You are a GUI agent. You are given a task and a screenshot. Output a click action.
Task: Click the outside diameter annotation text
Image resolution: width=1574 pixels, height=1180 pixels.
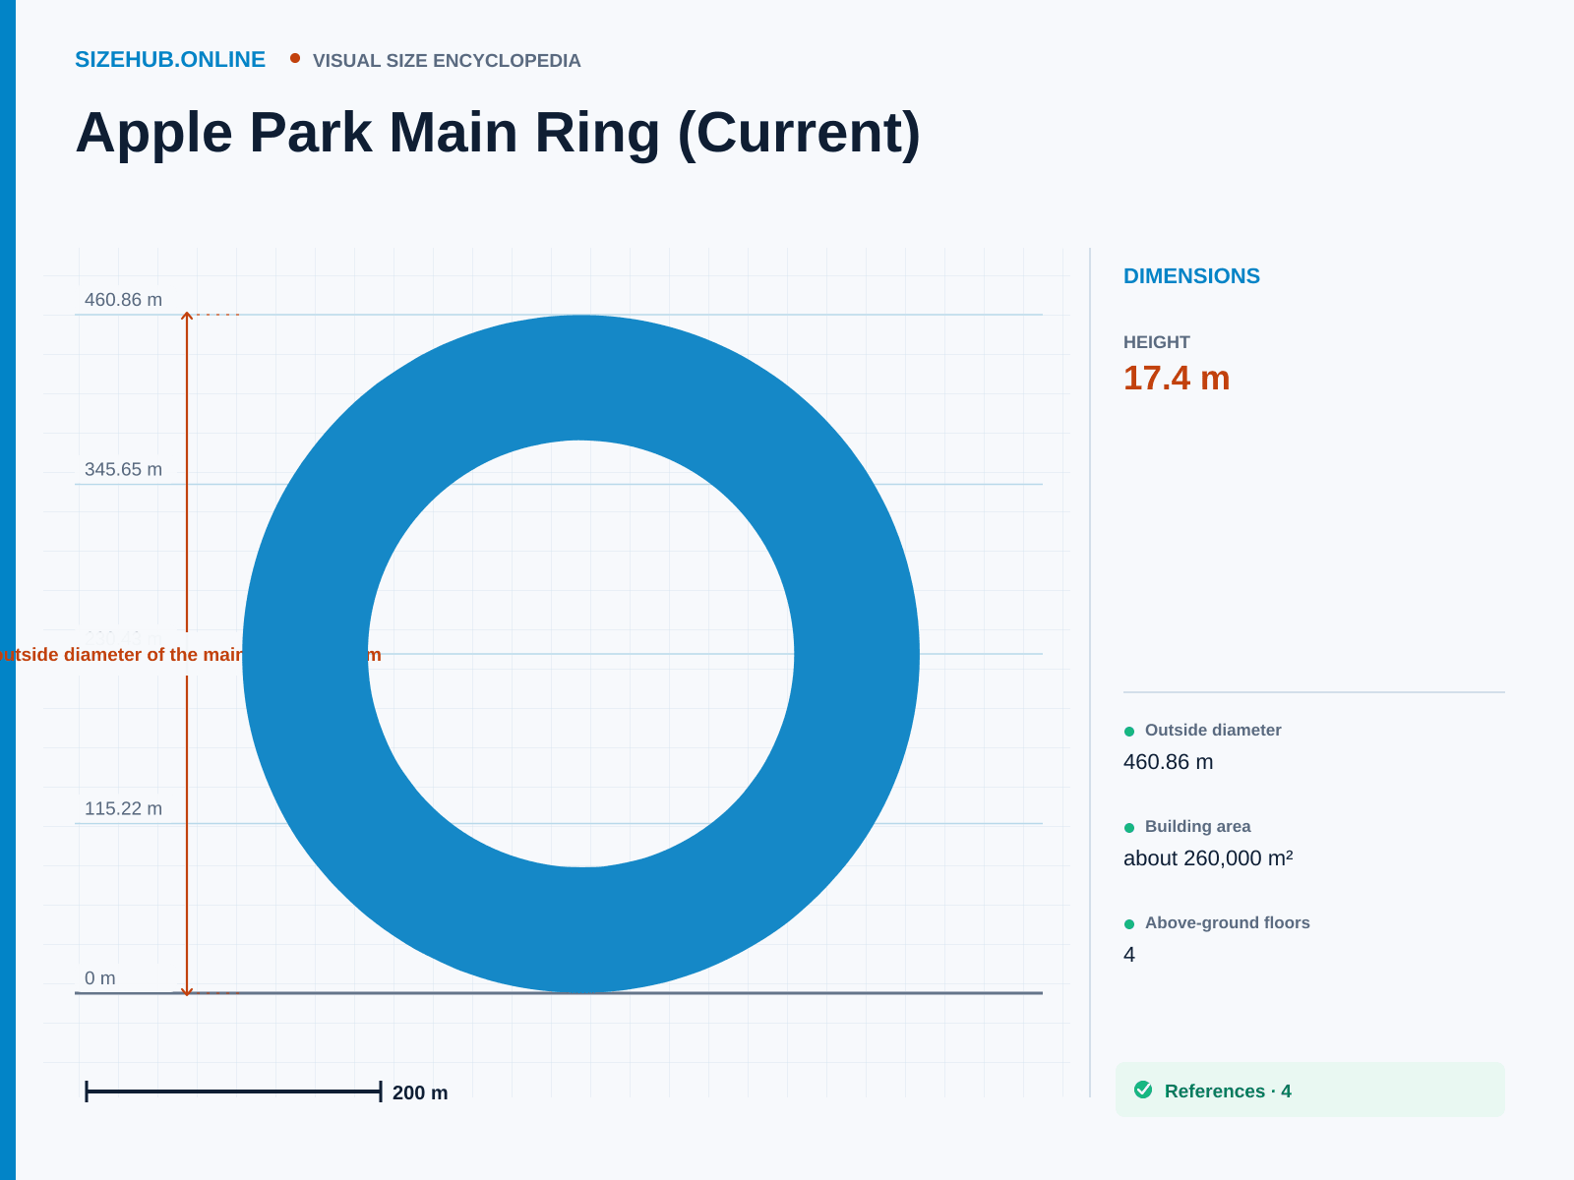click(x=190, y=655)
